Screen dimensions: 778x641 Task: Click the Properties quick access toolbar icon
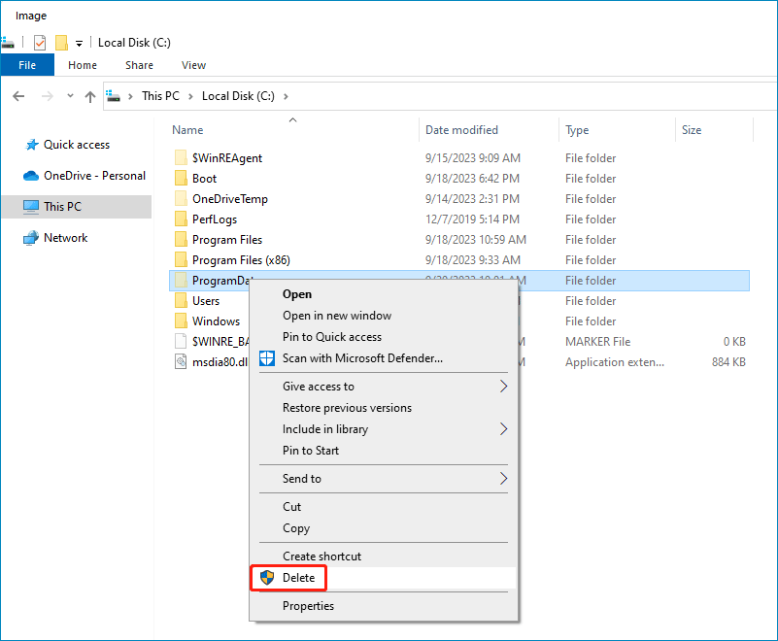click(x=40, y=43)
